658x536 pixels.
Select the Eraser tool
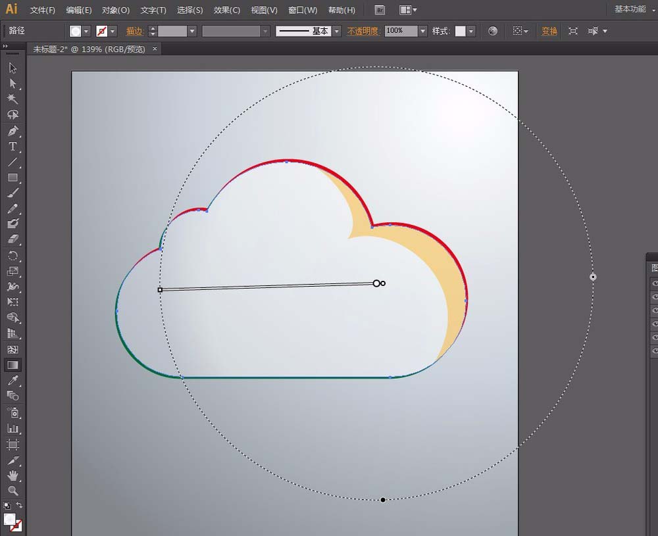pyautogui.click(x=13, y=240)
